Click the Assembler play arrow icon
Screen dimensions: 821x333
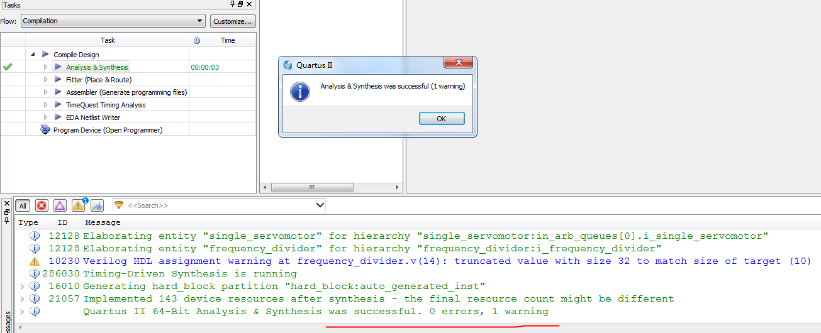coord(58,92)
